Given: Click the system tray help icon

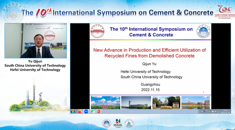Looking at the screenshot, I should pos(205,111).
